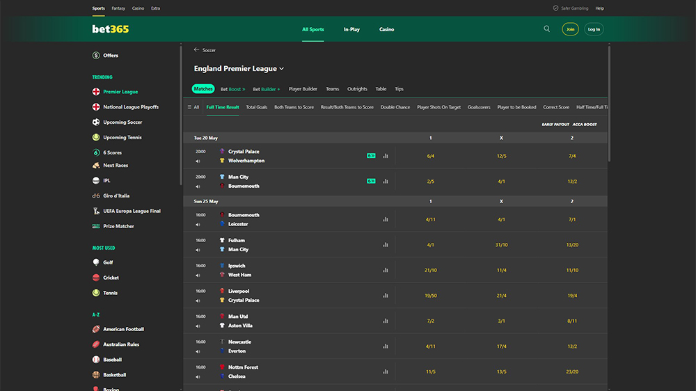
Task: View stats icon for Fulham v Man City
Action: 386,244
